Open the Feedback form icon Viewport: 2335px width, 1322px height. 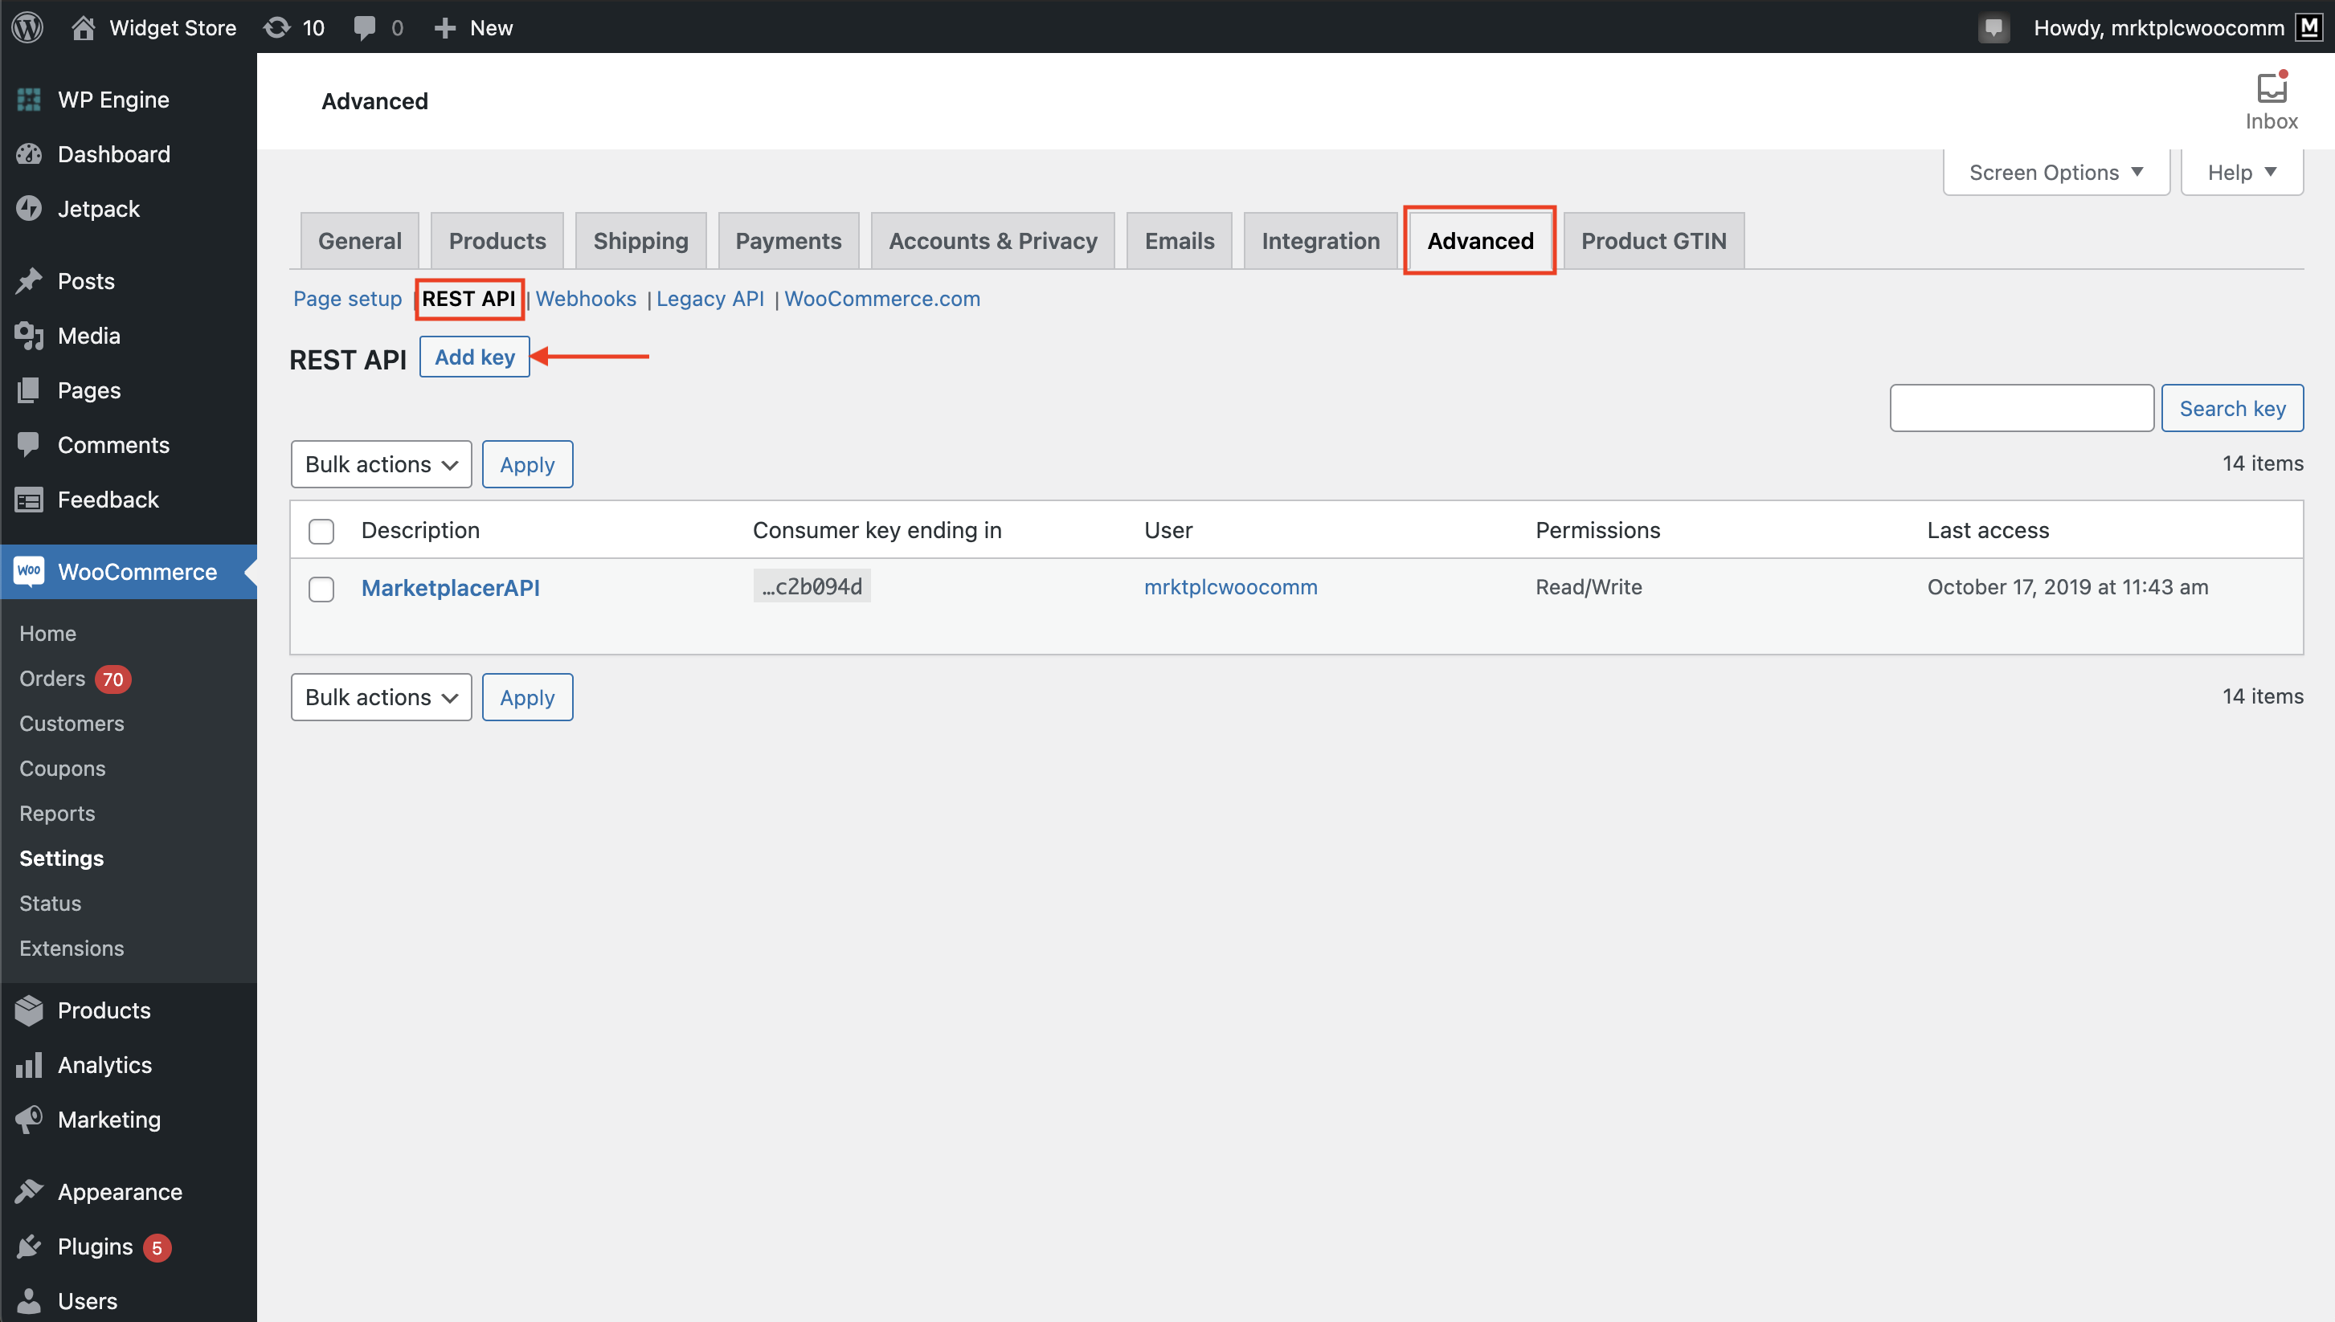(x=29, y=500)
